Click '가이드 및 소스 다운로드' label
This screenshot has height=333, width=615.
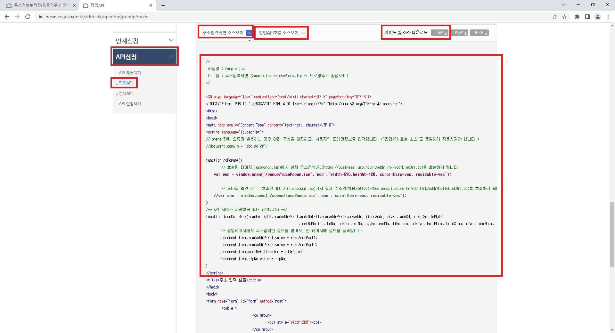pos(406,33)
